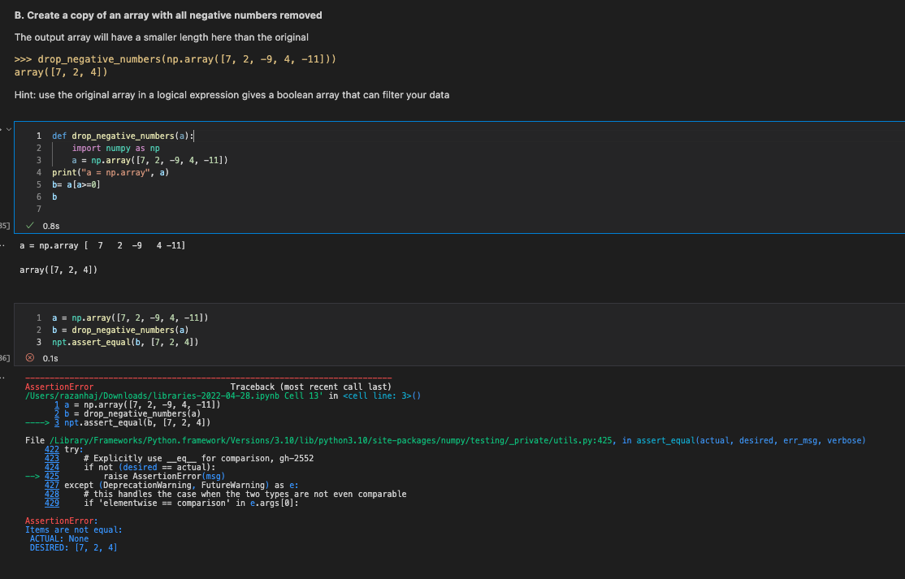Screen dimensions: 905x579
Task: Click the line 429 link in the traceback
Action: pyautogui.click(x=54, y=502)
